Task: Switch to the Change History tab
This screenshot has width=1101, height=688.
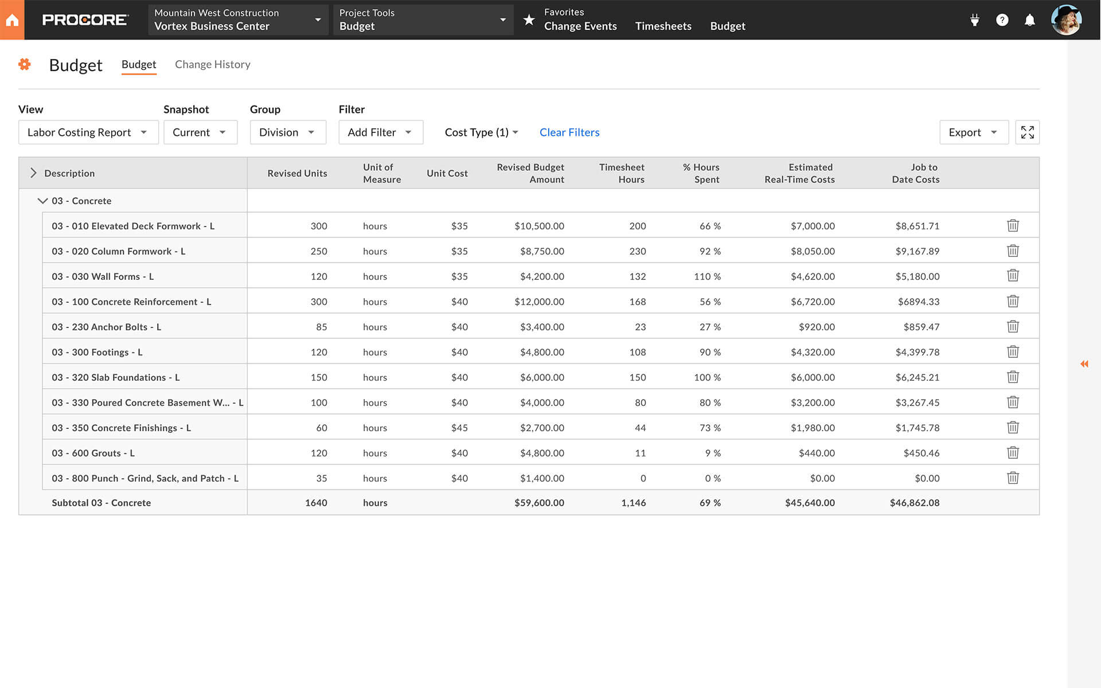Action: point(212,64)
